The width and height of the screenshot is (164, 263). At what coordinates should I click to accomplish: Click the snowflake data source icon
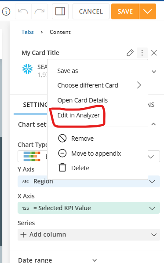28,69
